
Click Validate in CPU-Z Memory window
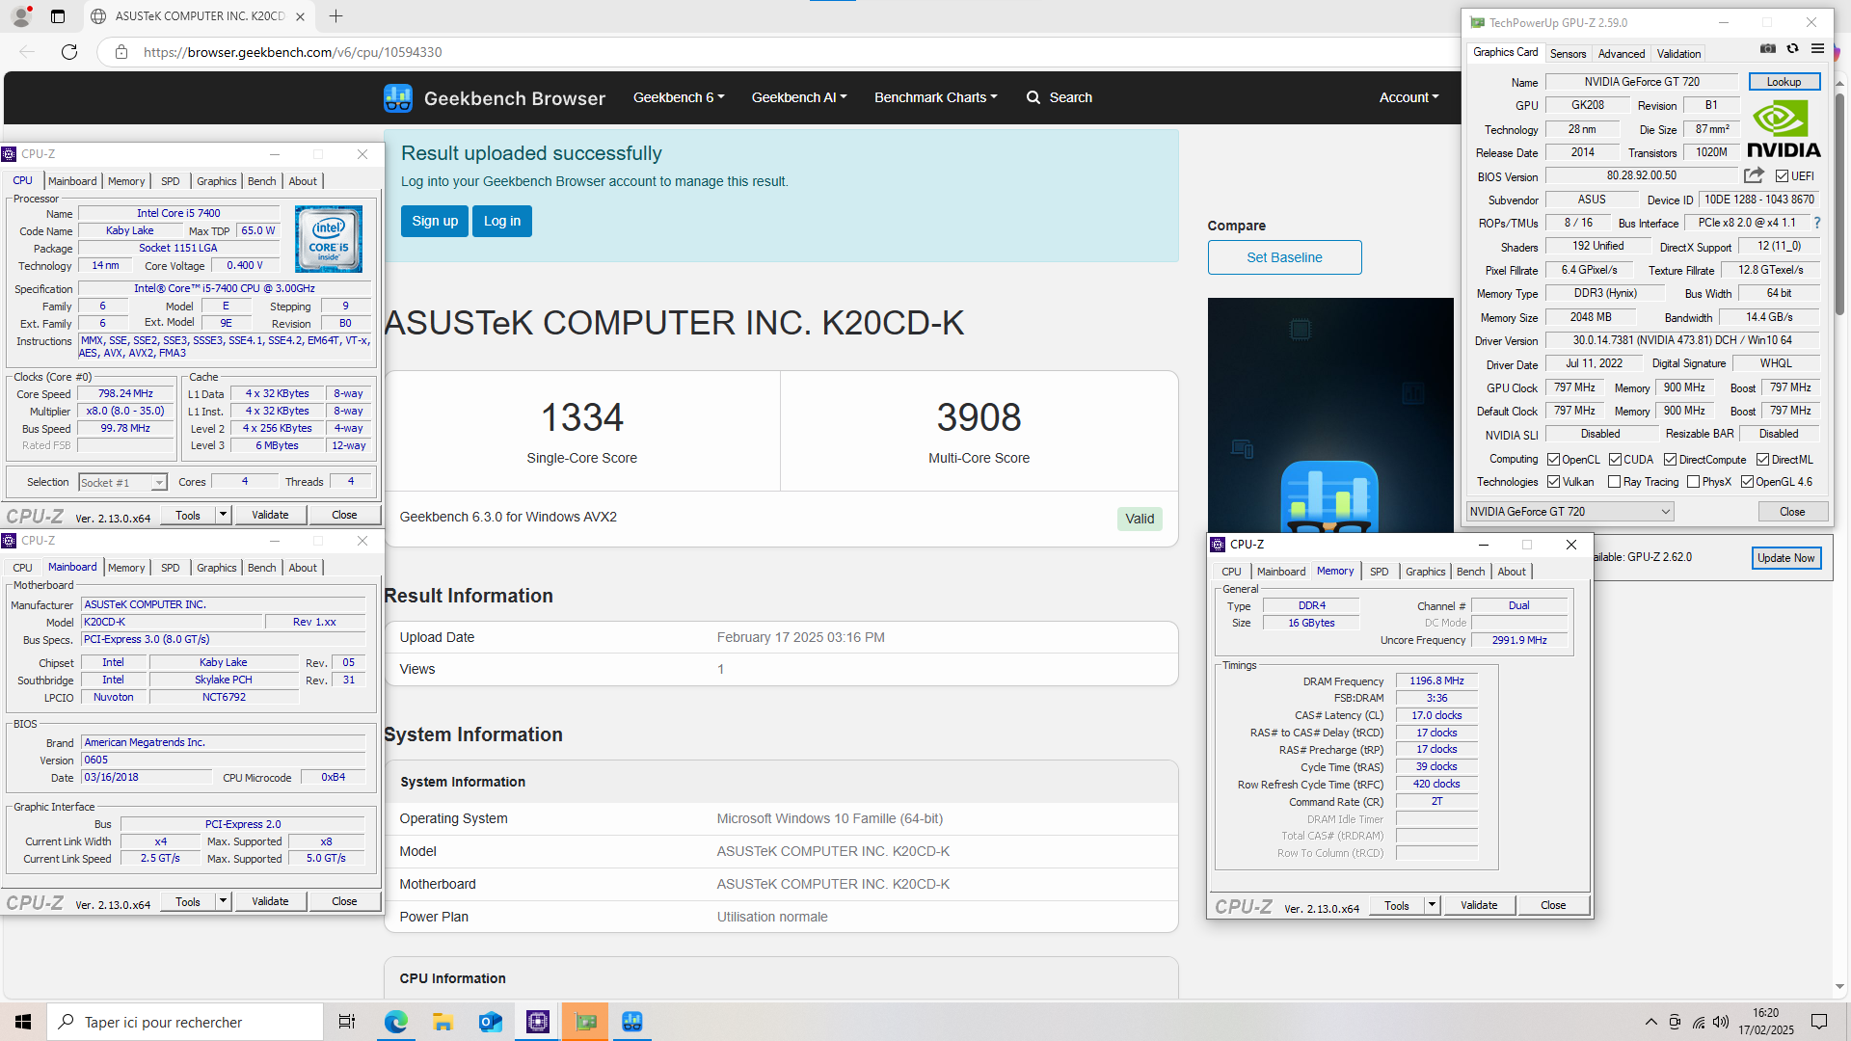(x=1479, y=906)
